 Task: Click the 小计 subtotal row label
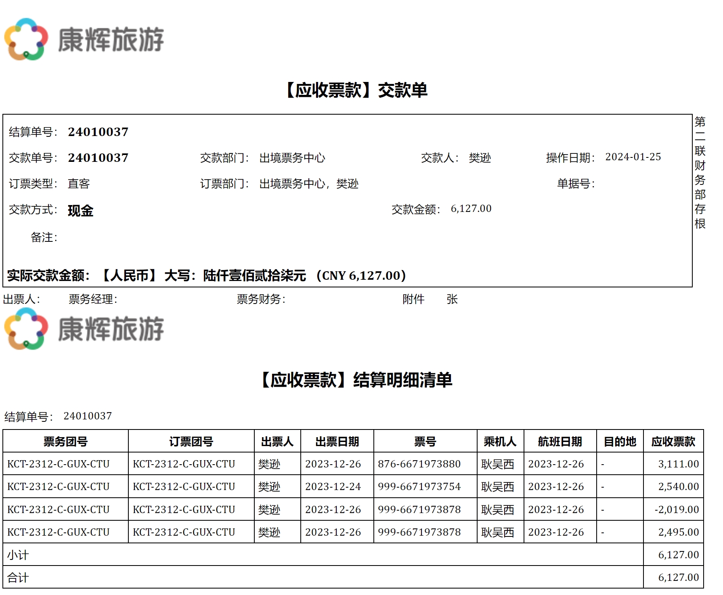(18, 555)
